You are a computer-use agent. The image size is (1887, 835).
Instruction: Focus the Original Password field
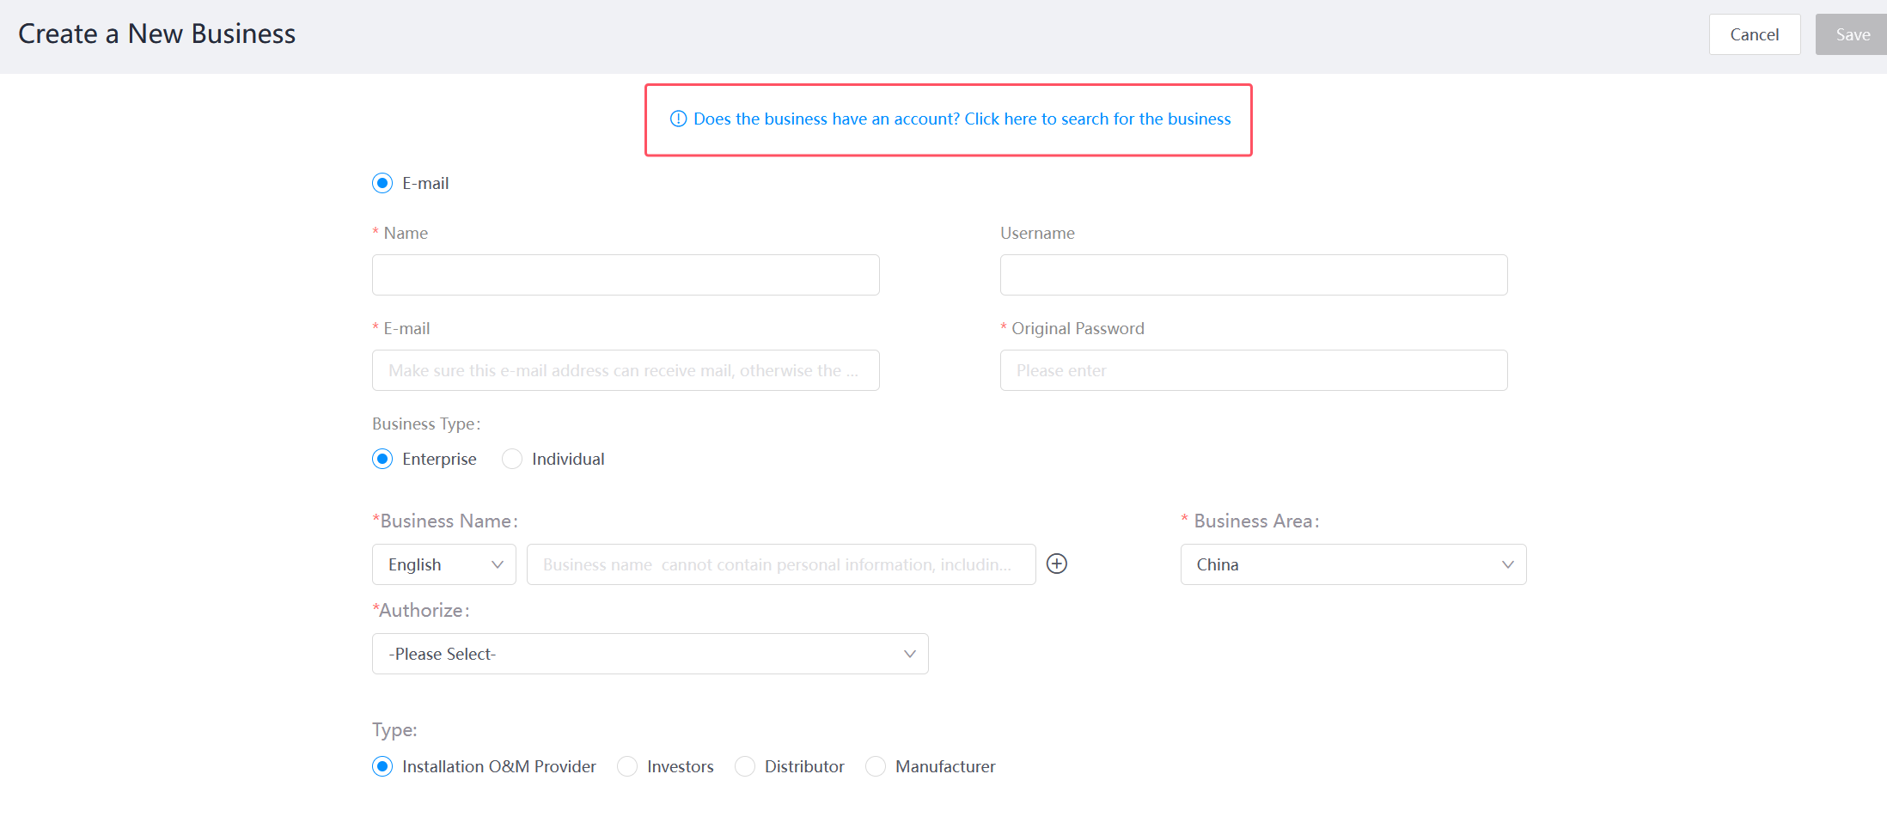click(1253, 370)
